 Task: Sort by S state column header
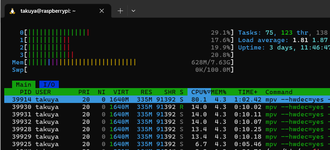[181, 92]
